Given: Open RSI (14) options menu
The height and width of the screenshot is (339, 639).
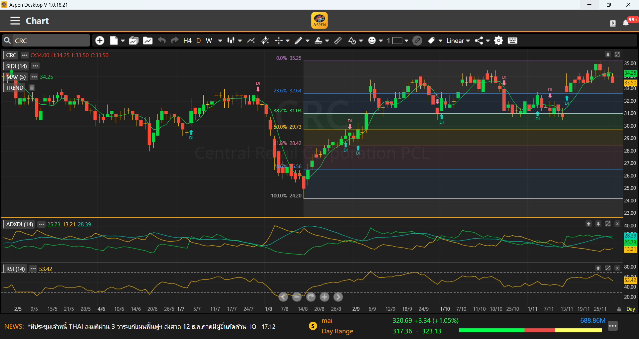Looking at the screenshot, I should (33, 269).
